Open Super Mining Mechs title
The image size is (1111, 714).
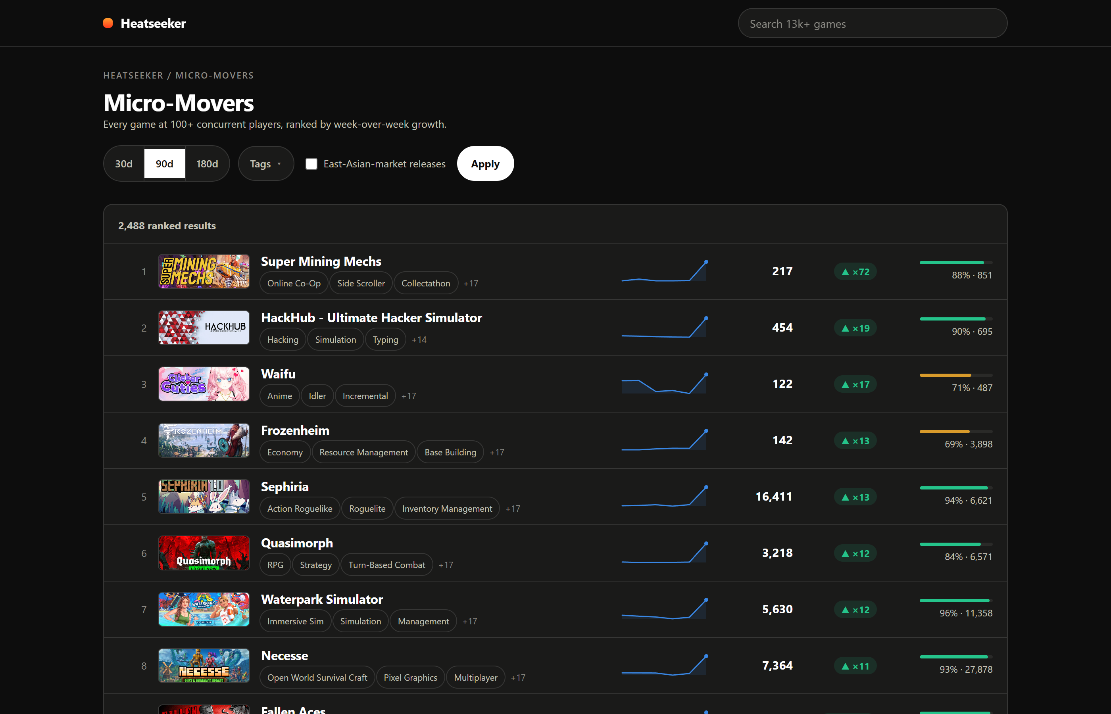coord(321,261)
